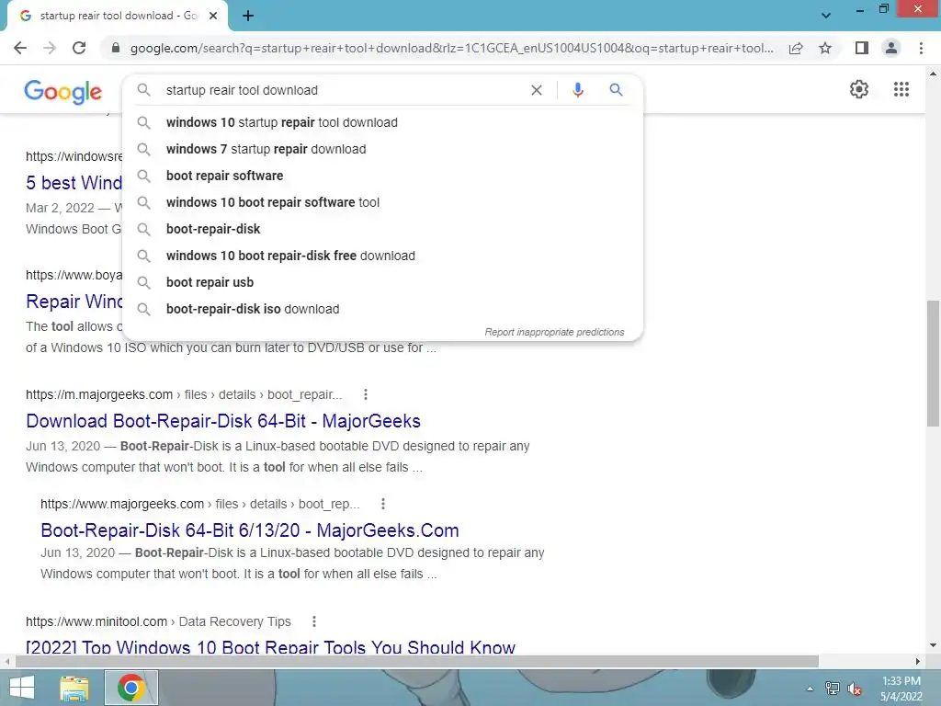The width and height of the screenshot is (941, 706).
Task: Pick 'windows 10 boot repair-disk free download' suggestion
Action: coord(382,256)
